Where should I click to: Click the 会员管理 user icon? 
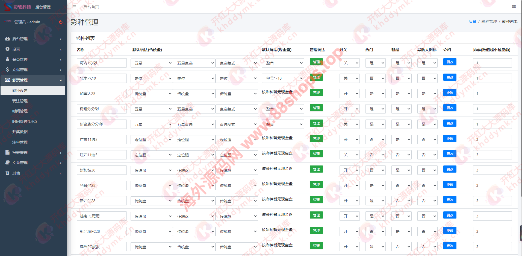8,59
